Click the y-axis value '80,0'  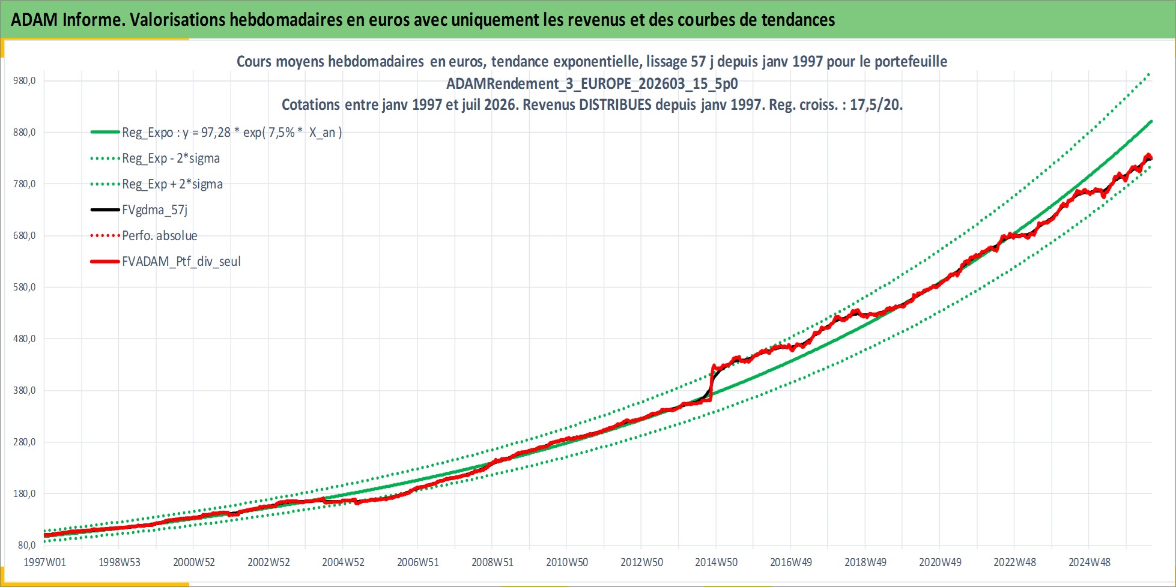click(26, 546)
